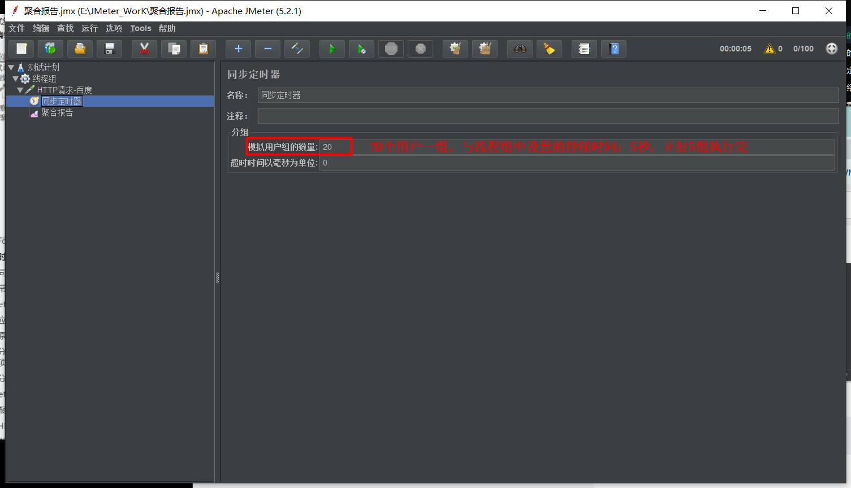The height and width of the screenshot is (488, 851).
Task: Click the Shutdown test icon
Action: coord(420,49)
